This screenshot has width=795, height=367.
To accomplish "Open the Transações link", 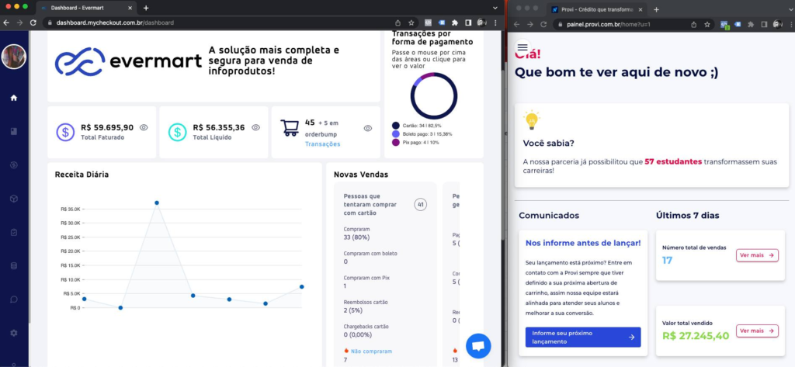I will [x=322, y=144].
